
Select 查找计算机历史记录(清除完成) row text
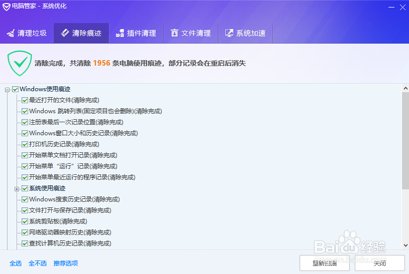tap(70, 243)
